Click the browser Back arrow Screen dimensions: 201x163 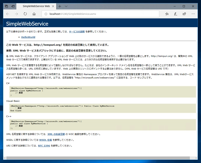pos(8,14)
